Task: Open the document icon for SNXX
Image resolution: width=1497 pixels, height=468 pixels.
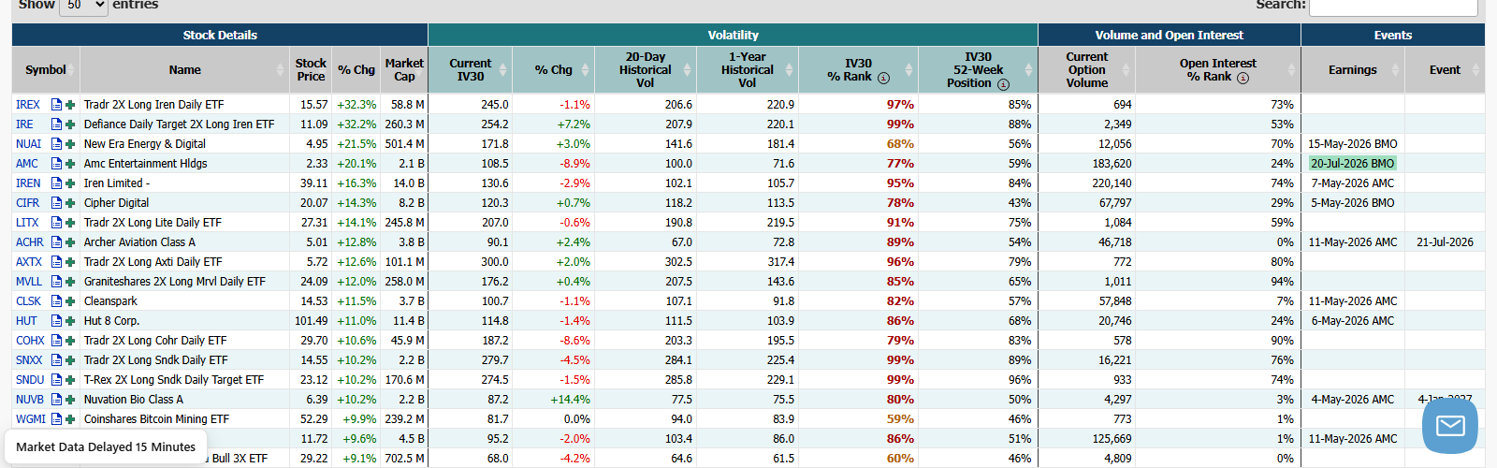Action: click(56, 360)
